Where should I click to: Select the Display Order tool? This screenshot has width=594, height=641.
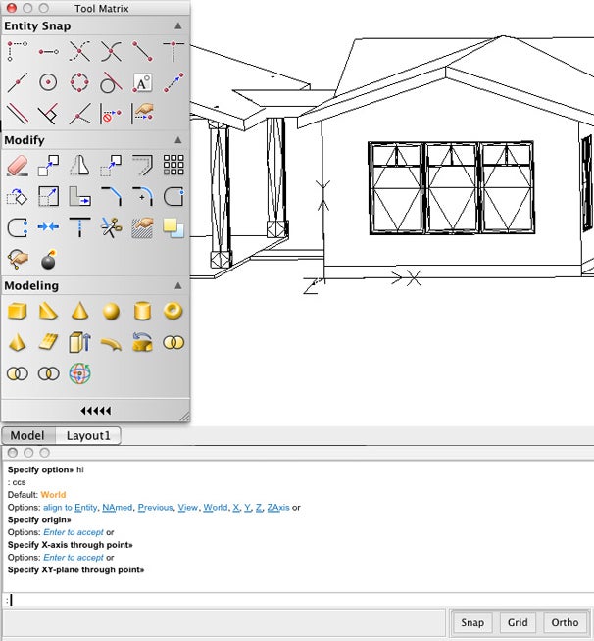tap(173, 227)
